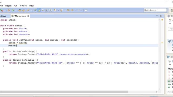Open the Previous Annotation dropdown arrow
173x97 pixels.
coord(65,10)
